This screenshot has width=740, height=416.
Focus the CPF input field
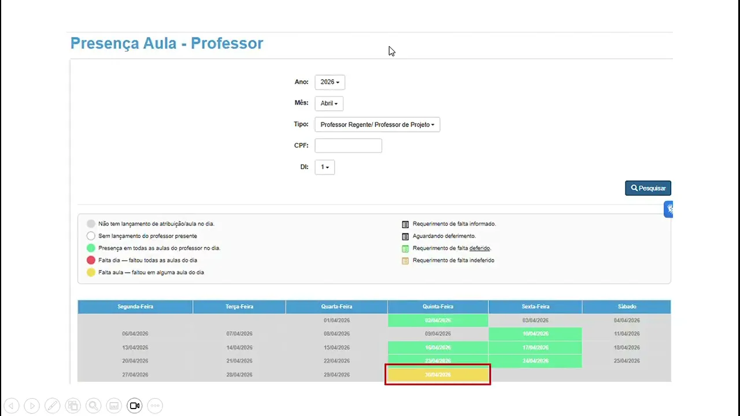coord(348,146)
